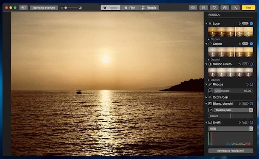The width and height of the screenshot is (259, 159).
Task: Enable the Ritocca adjustment circle
Action: [251, 85]
